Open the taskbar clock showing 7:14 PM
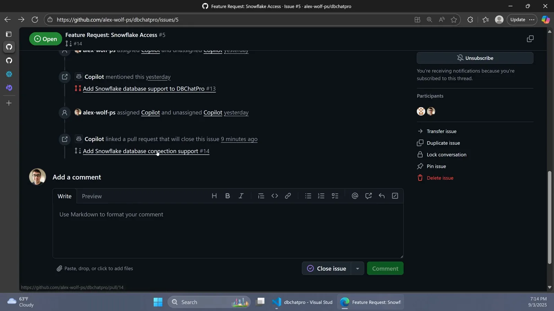Viewport: 554px width, 311px height. (x=537, y=302)
